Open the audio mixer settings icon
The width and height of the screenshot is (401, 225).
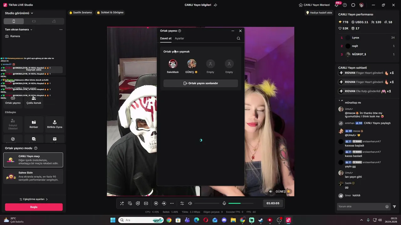click(x=182, y=203)
